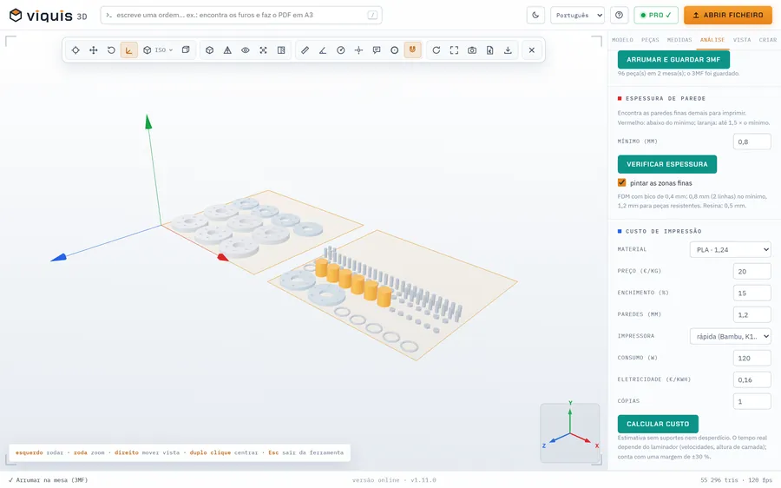Open the Impressora printer dropdown
Image resolution: width=781 pixels, height=488 pixels.
pyautogui.click(x=730, y=336)
